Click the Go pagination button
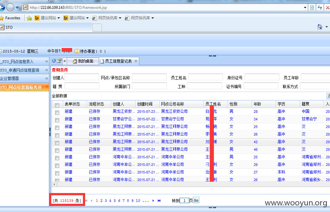 click(x=196, y=200)
